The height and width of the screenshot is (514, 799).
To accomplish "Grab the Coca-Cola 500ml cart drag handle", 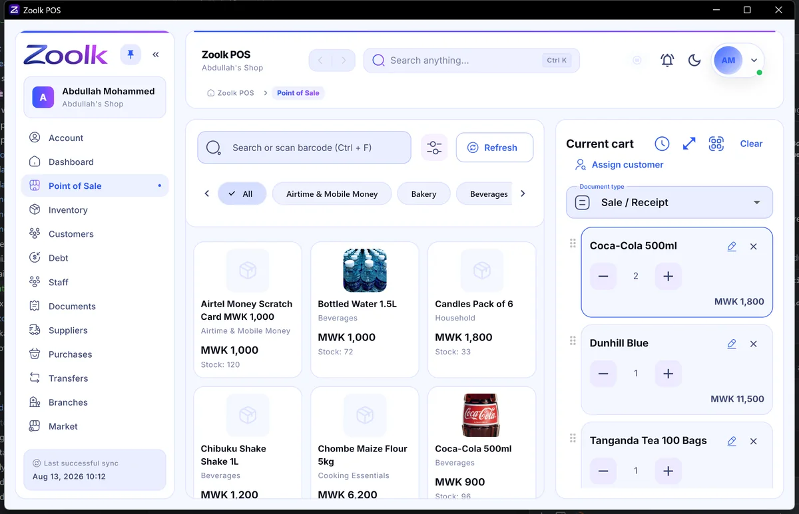I will (x=573, y=243).
